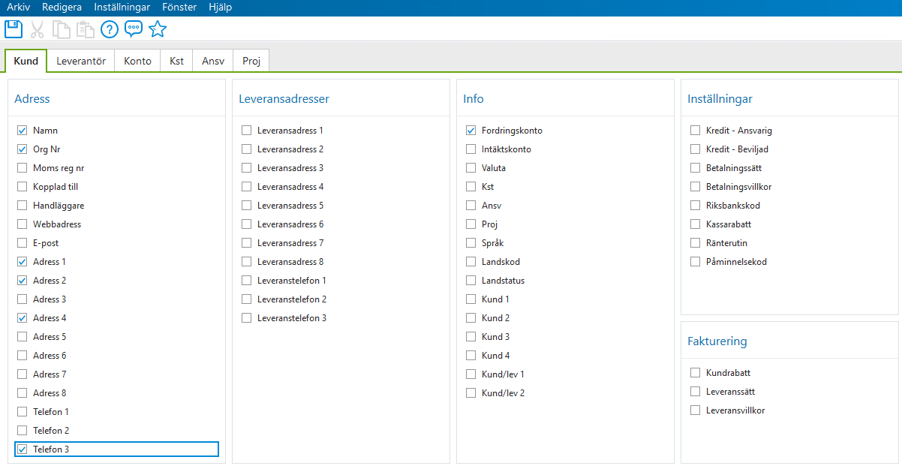Viewport: 902px width, 466px height.
Task: Open the Konto tab
Action: pos(137,61)
